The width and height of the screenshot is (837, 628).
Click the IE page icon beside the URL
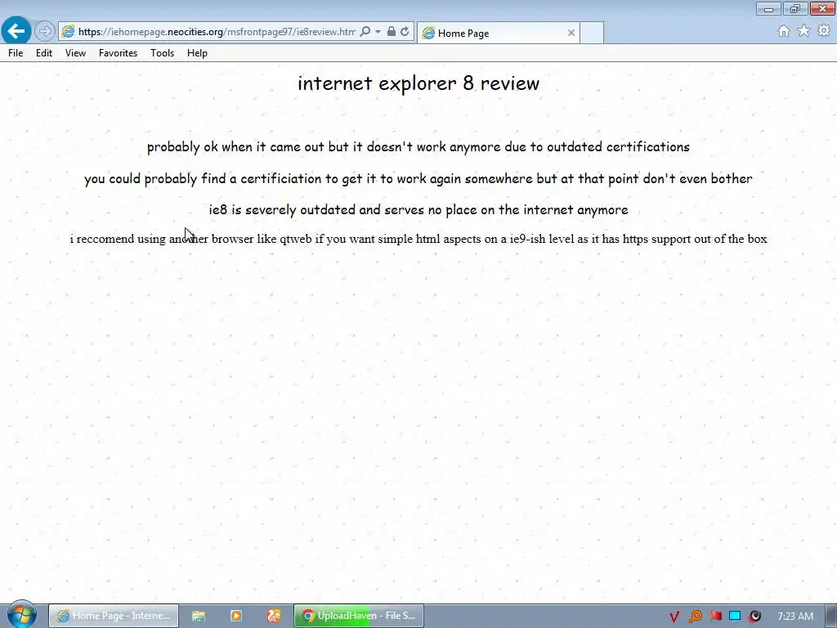[x=68, y=32]
